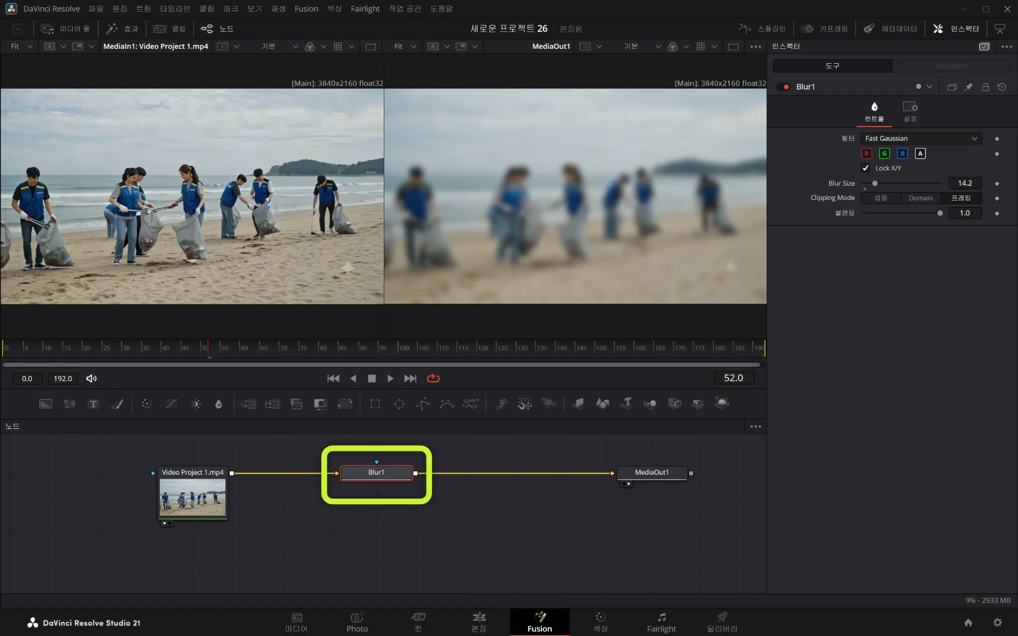Viewport: 1018px width, 636px height.
Task: Open the Blur1 versions icon
Action: point(952,87)
